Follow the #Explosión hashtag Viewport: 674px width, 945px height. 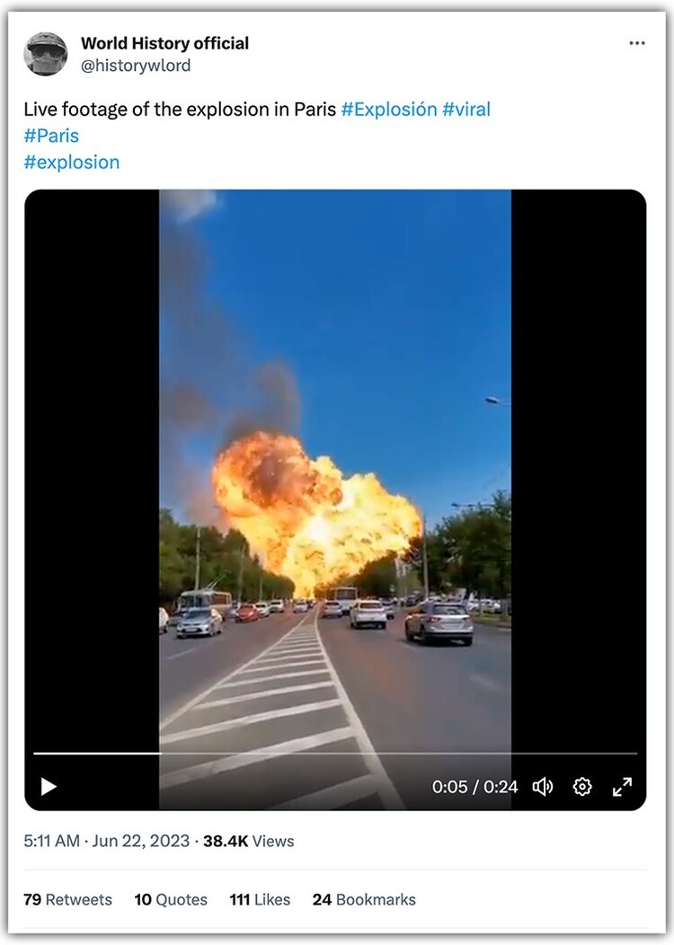coord(389,109)
